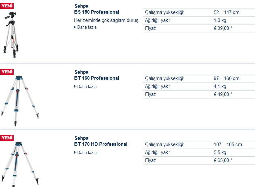Click the 'Her zeminde çok sağlam duruş' description
Screen dimensions: 255x187
tap(106, 20)
